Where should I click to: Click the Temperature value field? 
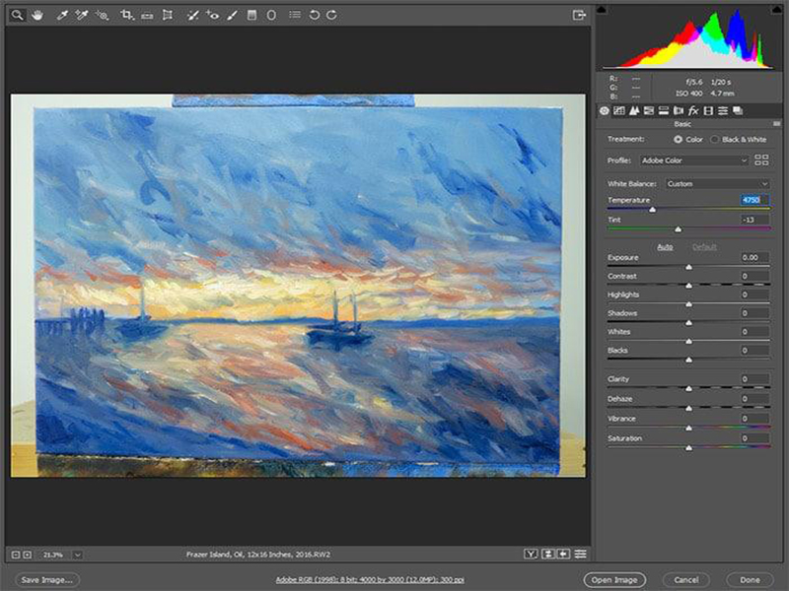coord(754,200)
